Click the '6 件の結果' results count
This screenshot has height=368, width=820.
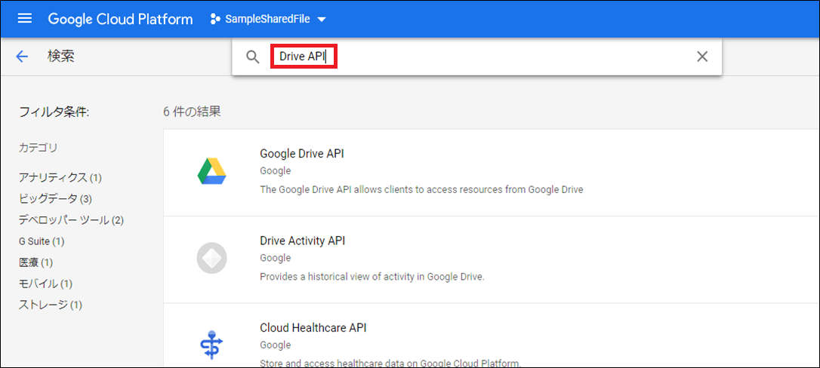point(192,112)
